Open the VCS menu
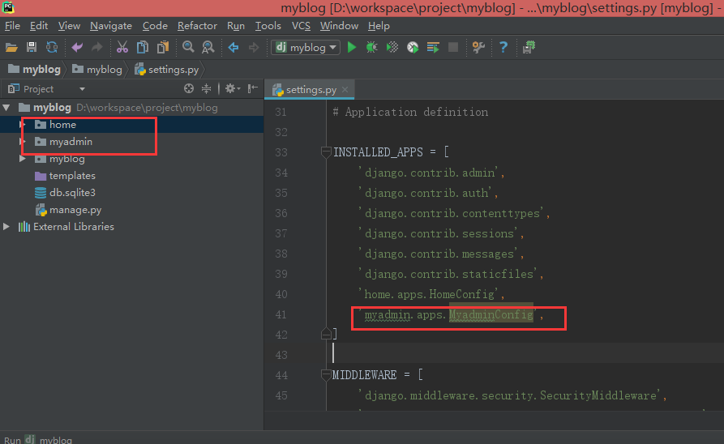Viewport: 724px width, 444px height. pyautogui.click(x=301, y=26)
